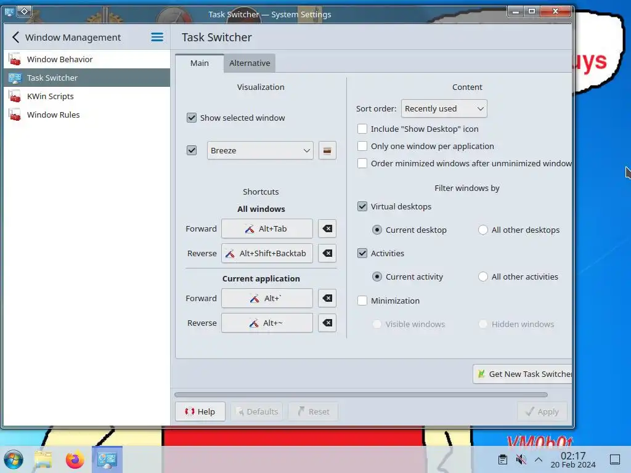Image resolution: width=631 pixels, height=473 pixels.
Task: Select Current activity radio button
Action: click(x=377, y=277)
